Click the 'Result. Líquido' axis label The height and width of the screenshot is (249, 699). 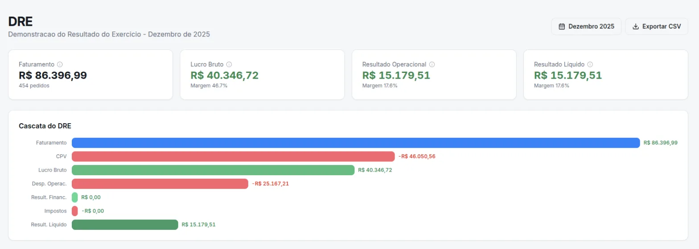point(49,225)
